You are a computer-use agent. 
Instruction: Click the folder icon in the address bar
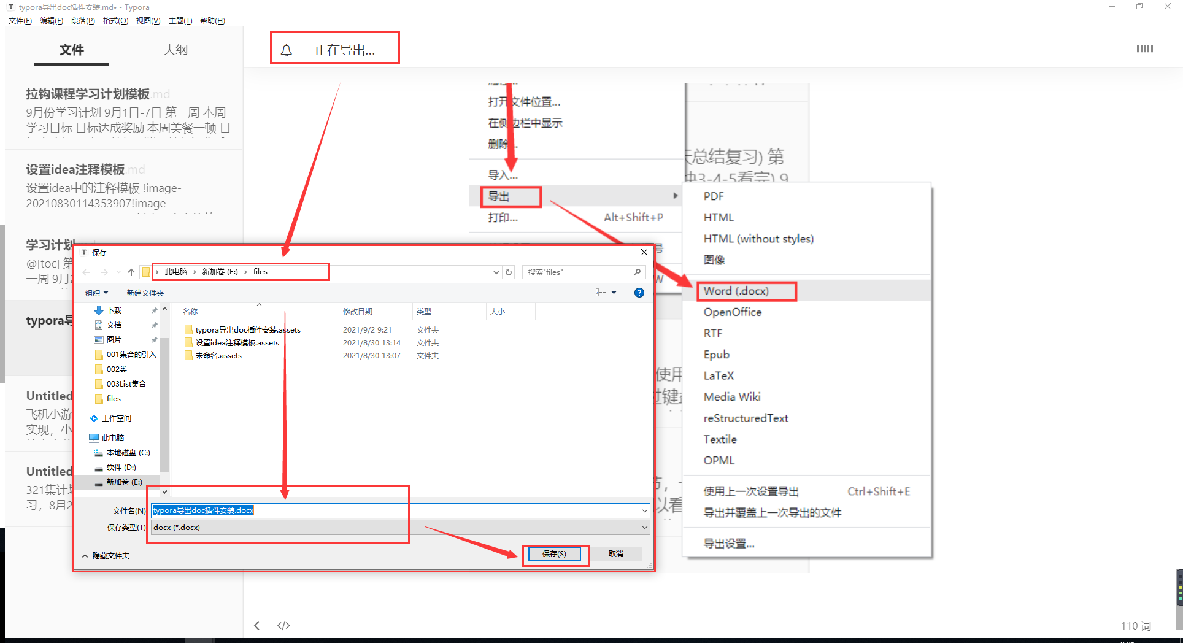click(145, 271)
